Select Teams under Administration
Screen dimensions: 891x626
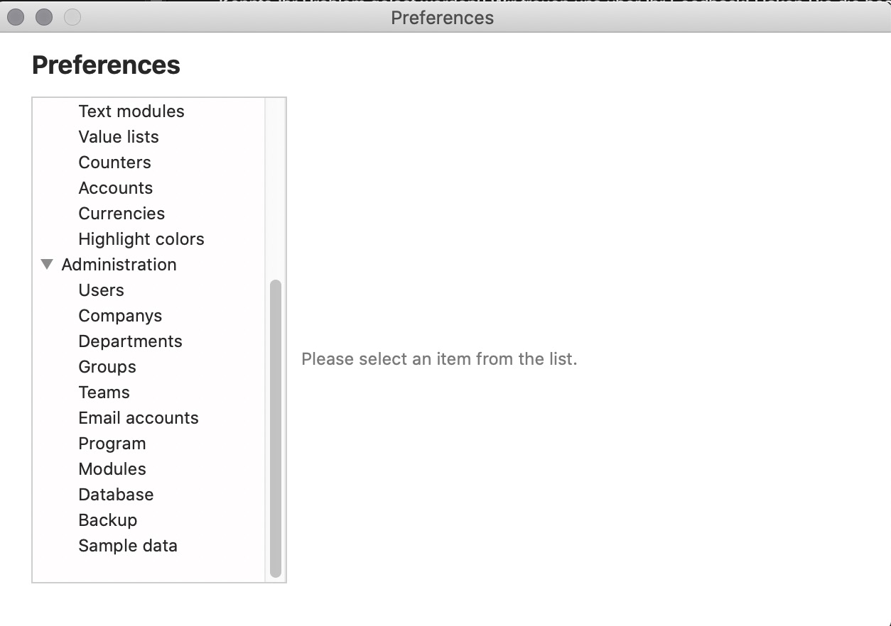[104, 392]
